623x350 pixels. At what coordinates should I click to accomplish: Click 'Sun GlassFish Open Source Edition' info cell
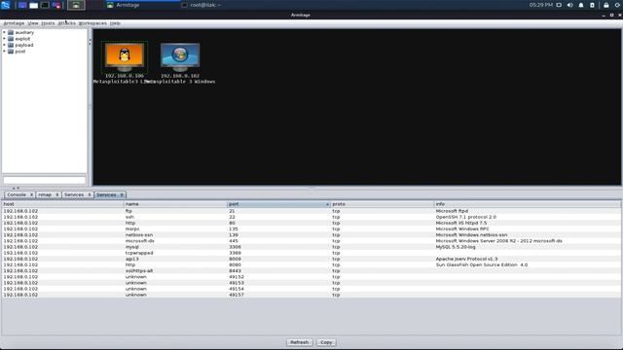point(482,265)
